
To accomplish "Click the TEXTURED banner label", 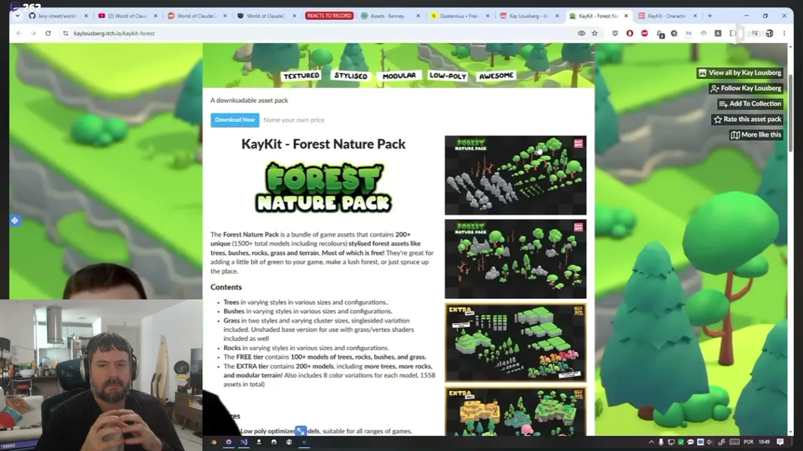I will (301, 76).
